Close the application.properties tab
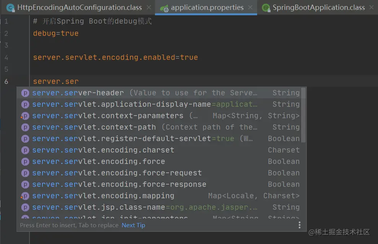This screenshot has height=244, width=378. 251,8
